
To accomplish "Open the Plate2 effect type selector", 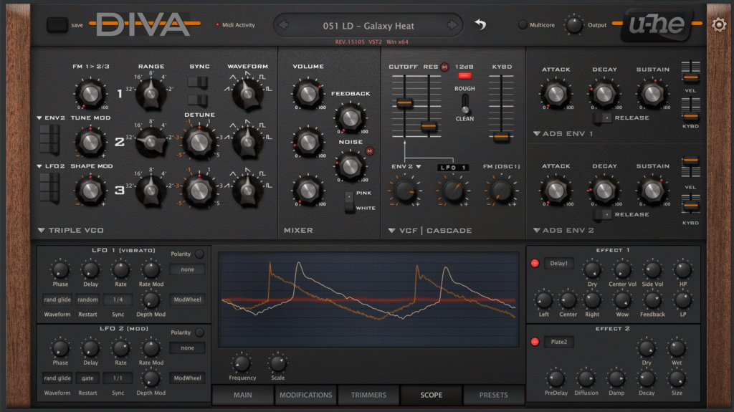I will click(558, 342).
